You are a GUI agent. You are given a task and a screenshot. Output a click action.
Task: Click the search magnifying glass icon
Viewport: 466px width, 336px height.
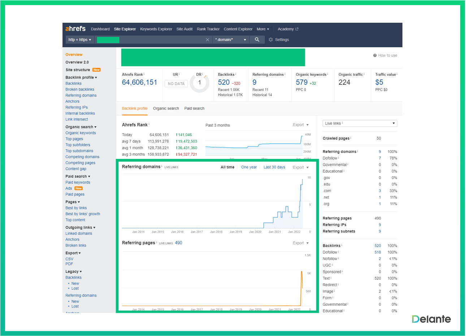point(257,40)
